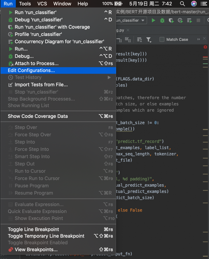Click the Stop square toolbar icon
209x259 pixels.
pyautogui.click(x=198, y=20)
